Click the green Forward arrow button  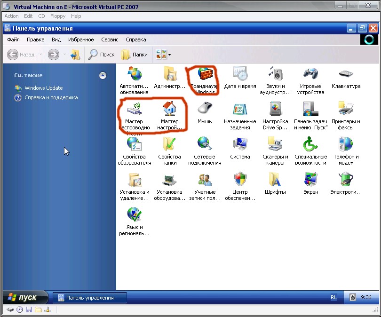54,55
